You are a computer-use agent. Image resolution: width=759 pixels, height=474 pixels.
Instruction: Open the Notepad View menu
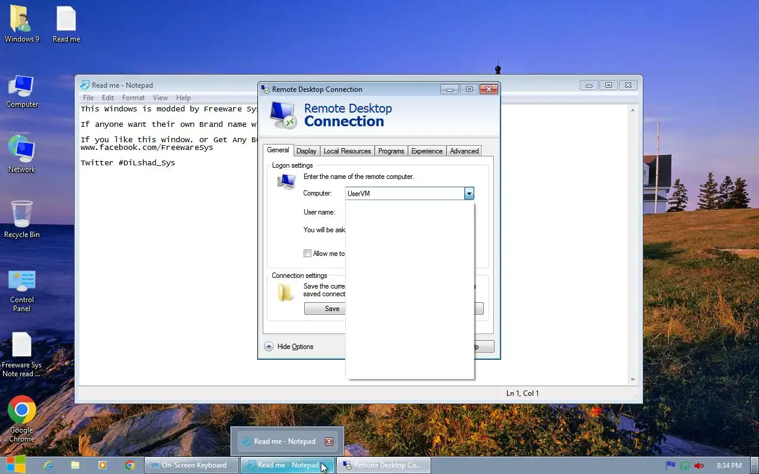[x=160, y=98]
